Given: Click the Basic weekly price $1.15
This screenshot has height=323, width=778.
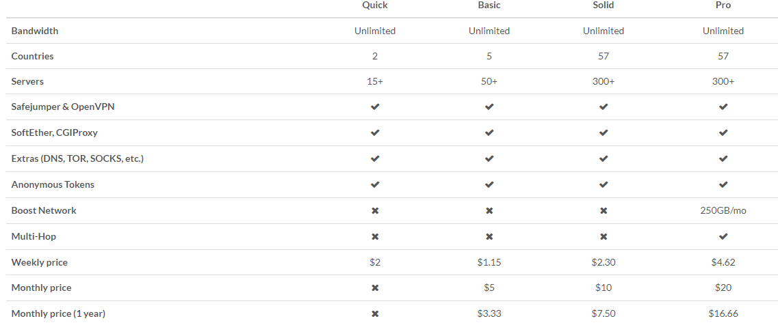Looking at the screenshot, I should (x=489, y=262).
